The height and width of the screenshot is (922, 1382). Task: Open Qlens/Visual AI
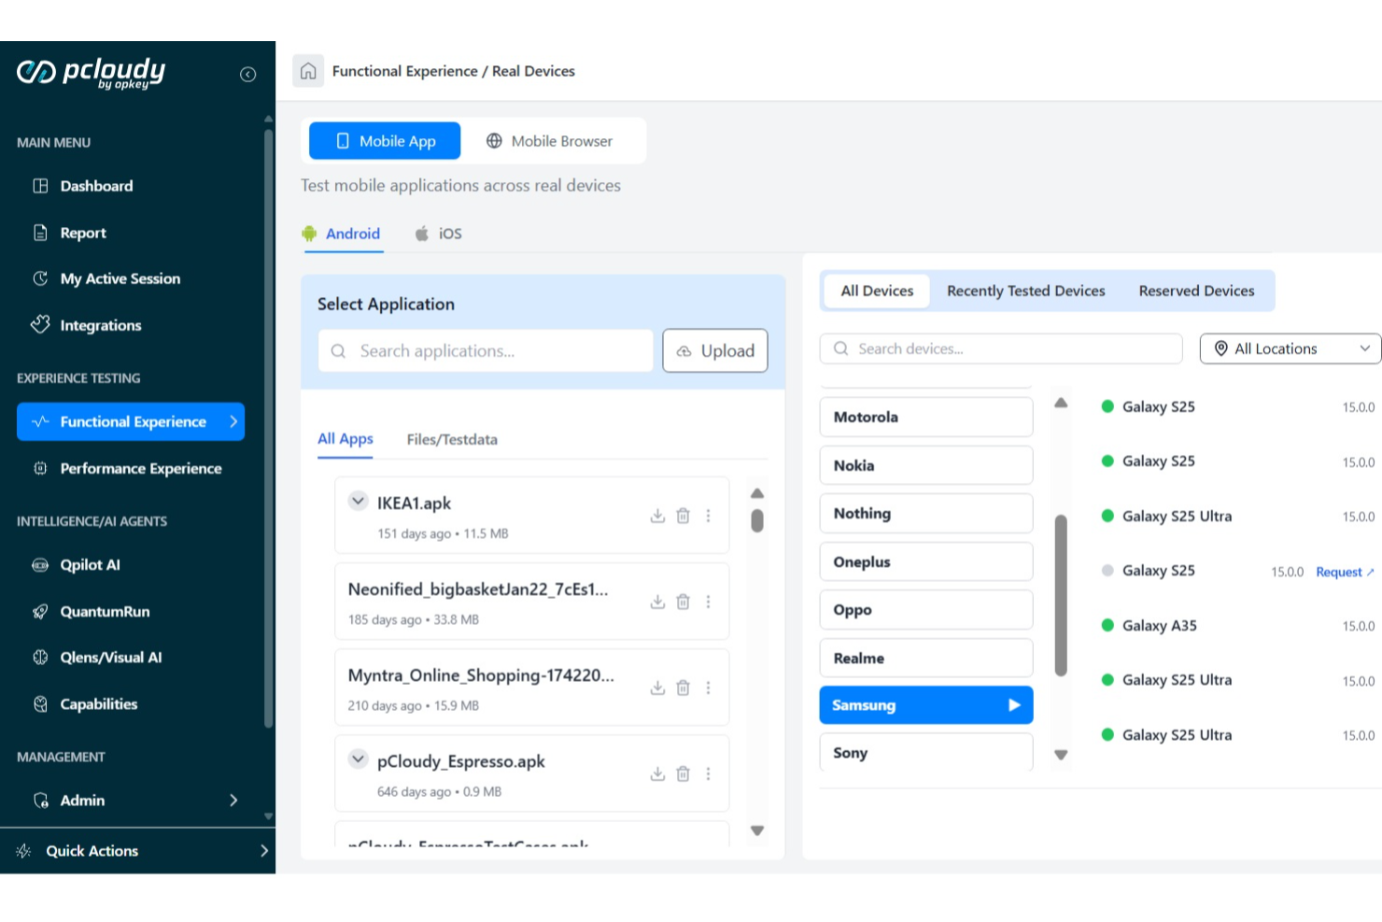pyautogui.click(x=110, y=657)
